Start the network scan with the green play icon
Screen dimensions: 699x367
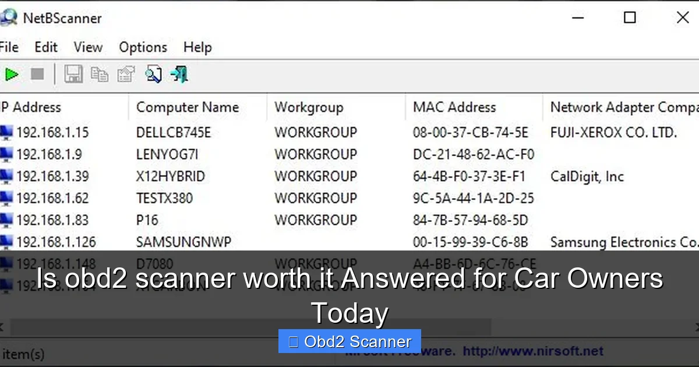tap(12, 74)
